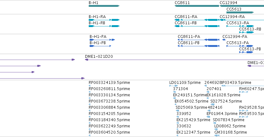Select the RP003604520.5prime EST entry
This screenshot has height=137, width=264.
click(109, 132)
